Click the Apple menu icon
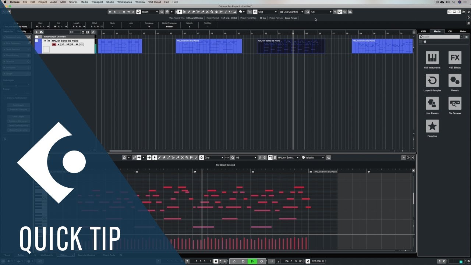This screenshot has width=471, height=265. [x=5, y=2]
